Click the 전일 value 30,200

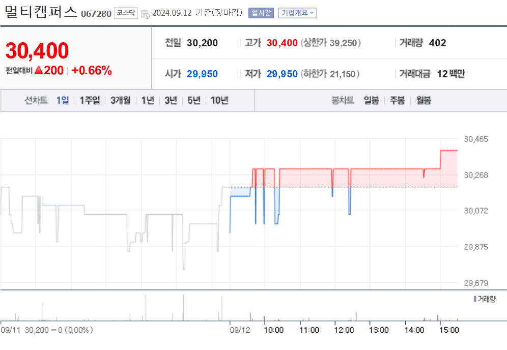coord(202,43)
